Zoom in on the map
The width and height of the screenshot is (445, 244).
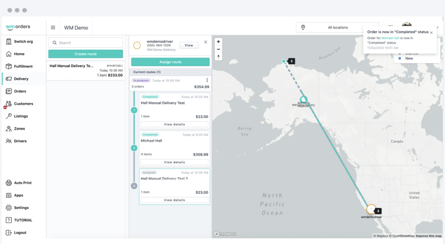(218, 42)
